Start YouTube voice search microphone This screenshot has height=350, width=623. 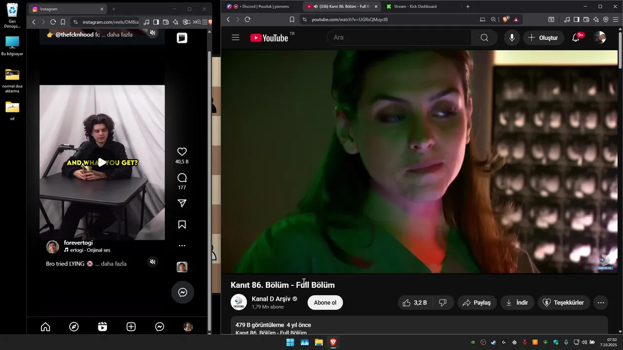512,37
